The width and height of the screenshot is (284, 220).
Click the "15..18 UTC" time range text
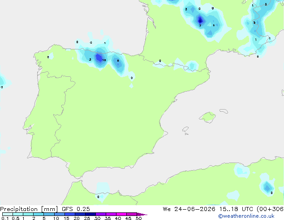click(236, 209)
